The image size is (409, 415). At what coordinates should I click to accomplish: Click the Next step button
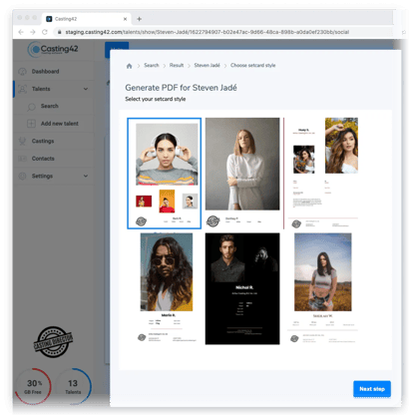point(372,389)
